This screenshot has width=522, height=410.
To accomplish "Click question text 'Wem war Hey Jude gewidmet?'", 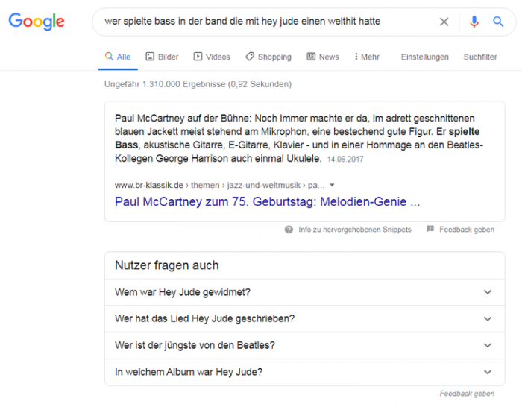I will (183, 292).
